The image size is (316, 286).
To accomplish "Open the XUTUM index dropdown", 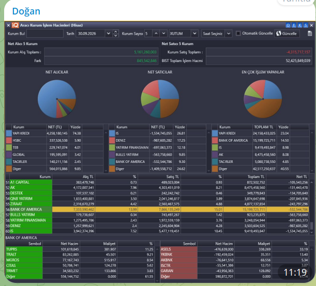I will pos(194,34).
